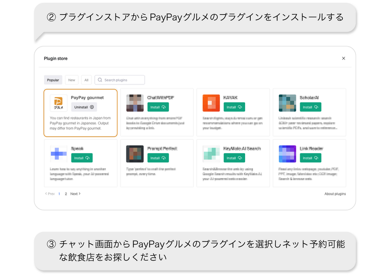Go to page 2 of plugins
Viewport: 386px width, 276px height.
coord(66,194)
